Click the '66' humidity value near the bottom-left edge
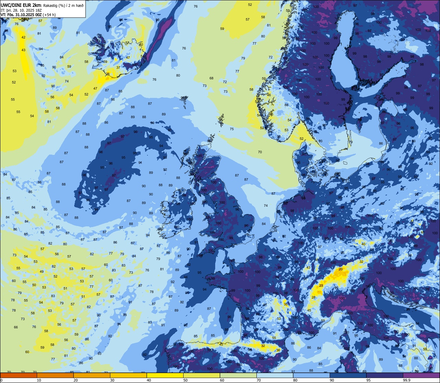This screenshot has width=440, height=383. (x=16, y=327)
